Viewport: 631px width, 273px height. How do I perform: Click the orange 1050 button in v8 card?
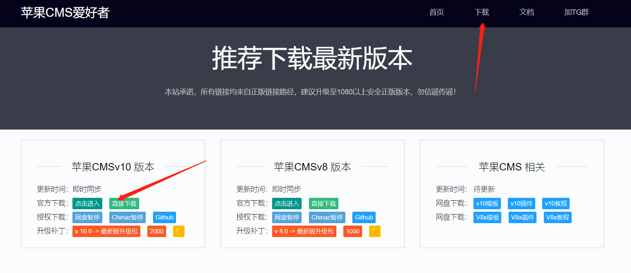(352, 231)
